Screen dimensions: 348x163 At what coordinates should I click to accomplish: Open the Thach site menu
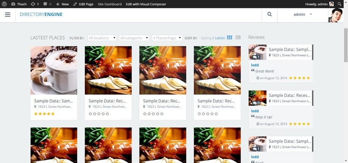tap(19, 4)
